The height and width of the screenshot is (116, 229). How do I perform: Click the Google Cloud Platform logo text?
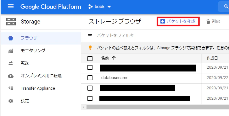(x=51, y=7)
